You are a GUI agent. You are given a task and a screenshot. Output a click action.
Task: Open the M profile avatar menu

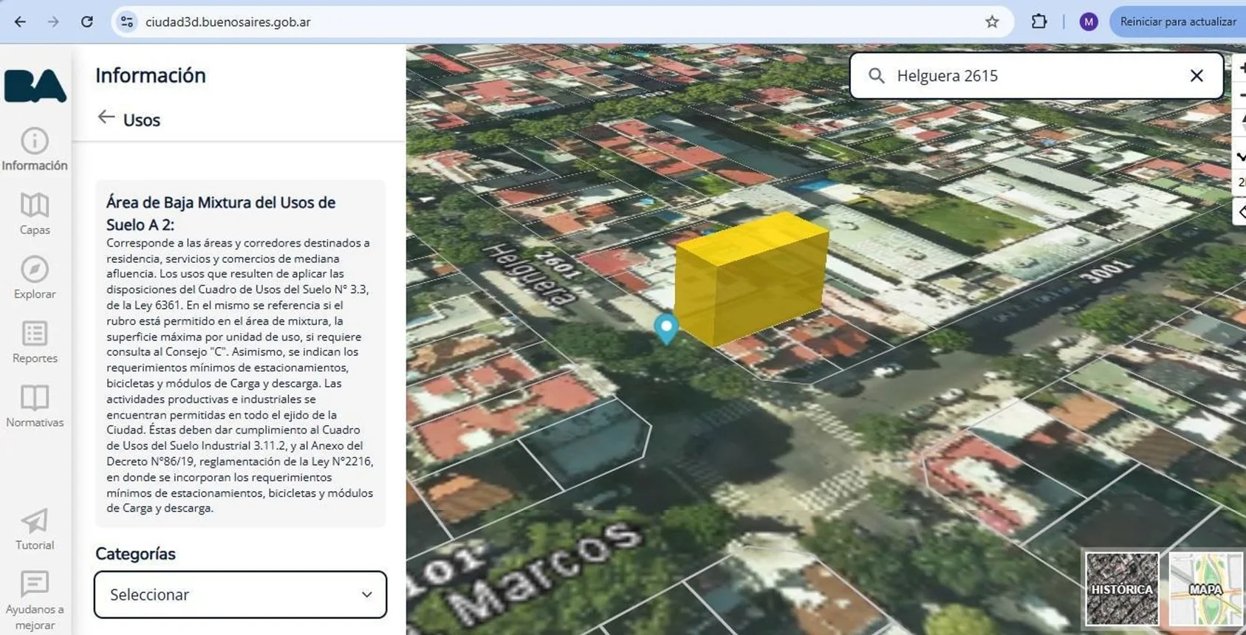1088,21
